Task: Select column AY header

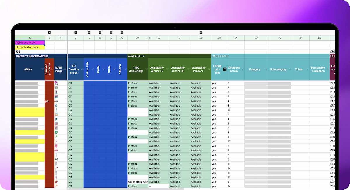Action: pos(256,38)
